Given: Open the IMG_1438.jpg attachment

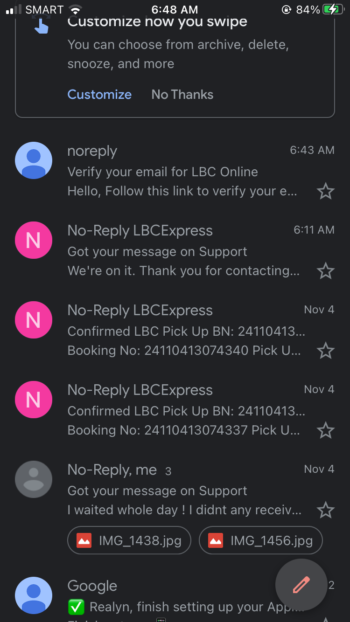Looking at the screenshot, I should [x=129, y=540].
